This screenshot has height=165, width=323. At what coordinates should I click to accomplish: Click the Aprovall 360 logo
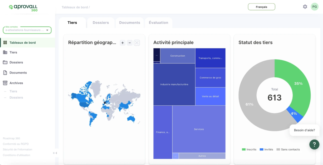pos(23,8)
